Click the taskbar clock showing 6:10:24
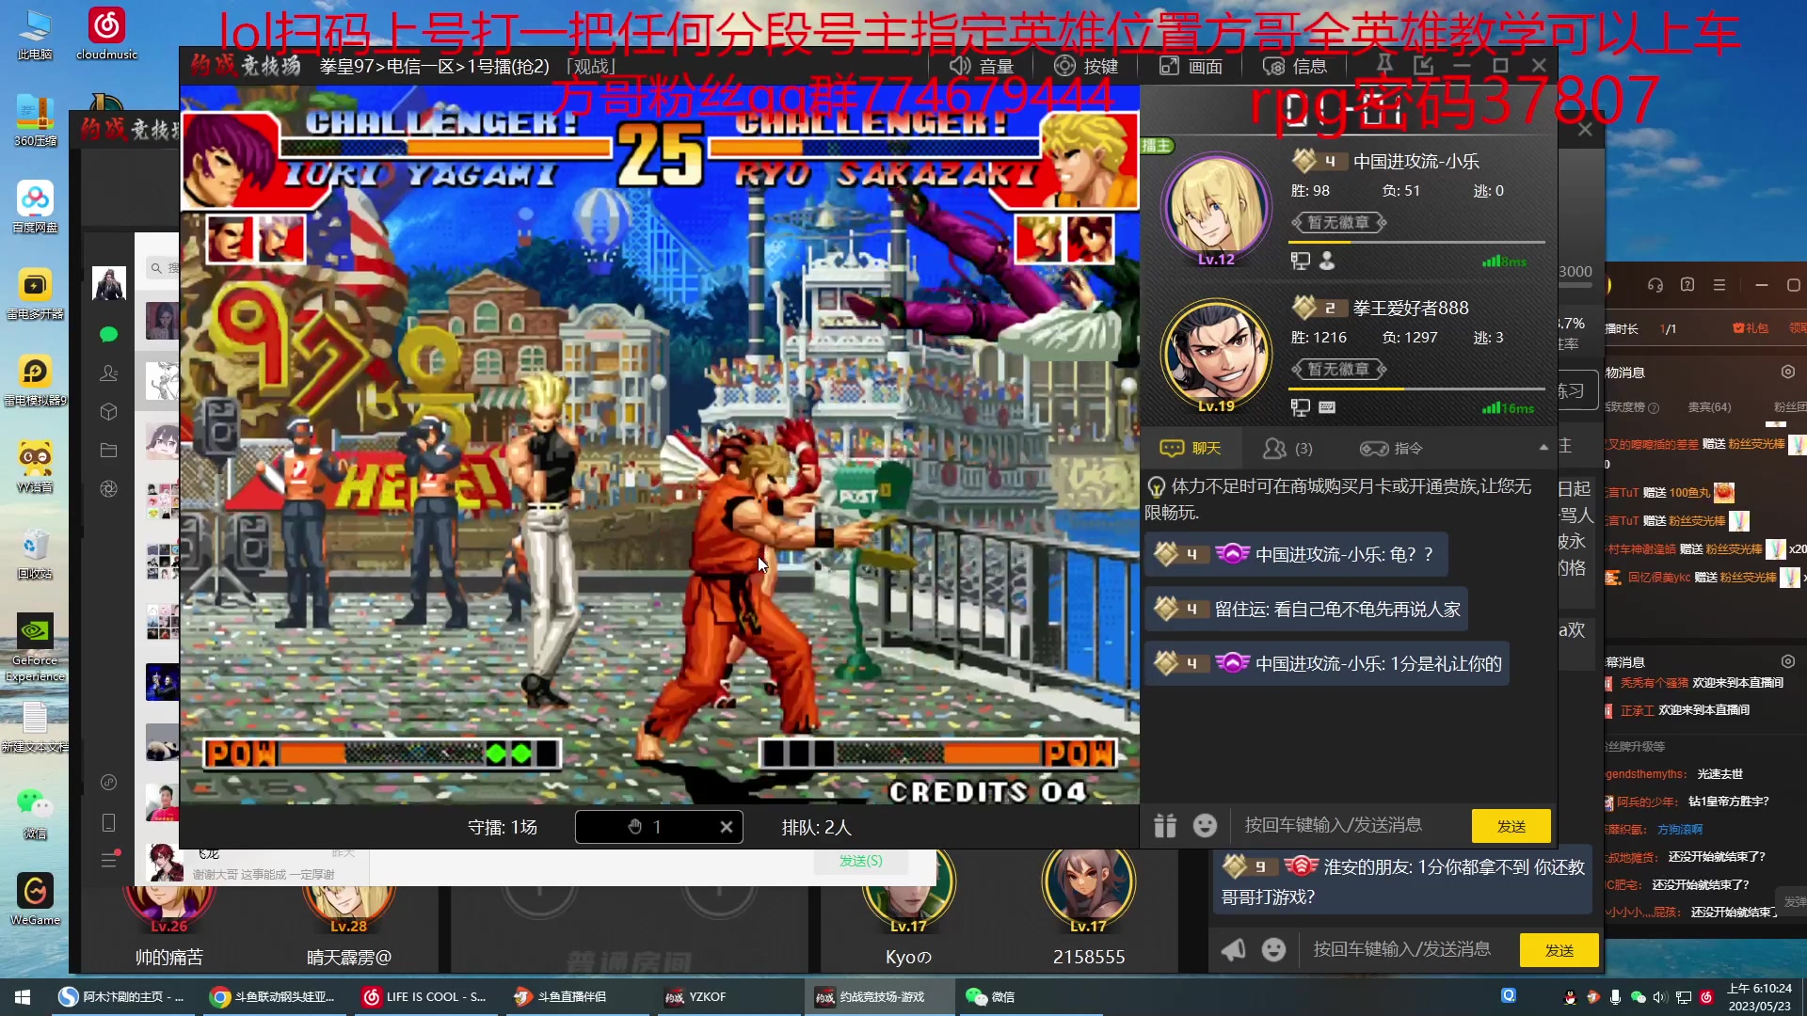Image resolution: width=1807 pixels, height=1016 pixels. pyautogui.click(x=1759, y=996)
